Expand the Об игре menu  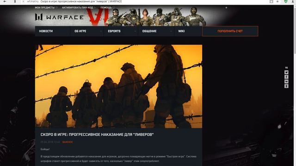(87, 31)
